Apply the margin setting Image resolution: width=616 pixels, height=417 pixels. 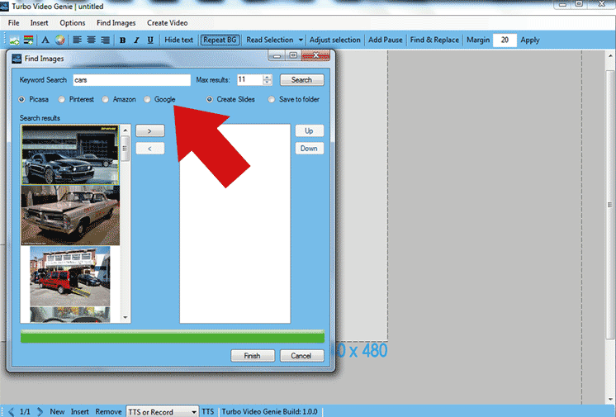(530, 40)
